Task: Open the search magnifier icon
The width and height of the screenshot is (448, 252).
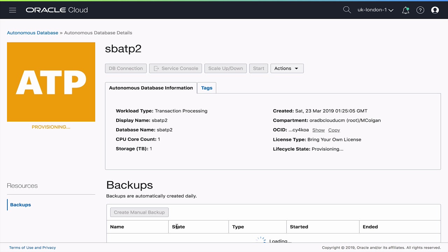Action: pos(347,10)
